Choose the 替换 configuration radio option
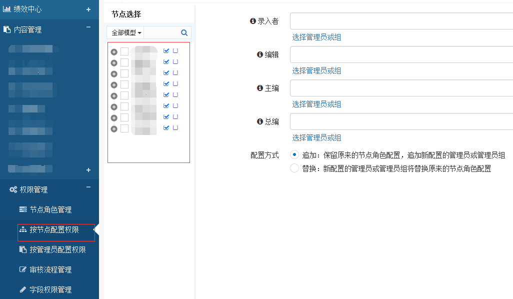Viewport: 513px width, 299px height. point(294,168)
